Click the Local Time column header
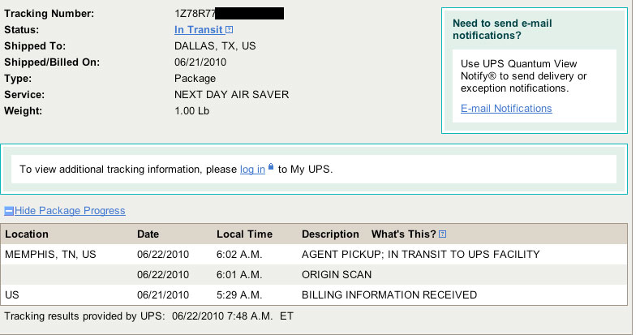640x335 pixels. pyautogui.click(x=244, y=234)
